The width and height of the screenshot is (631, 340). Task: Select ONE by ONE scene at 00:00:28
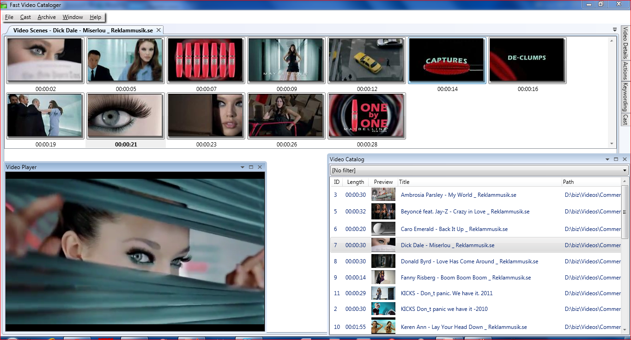366,116
